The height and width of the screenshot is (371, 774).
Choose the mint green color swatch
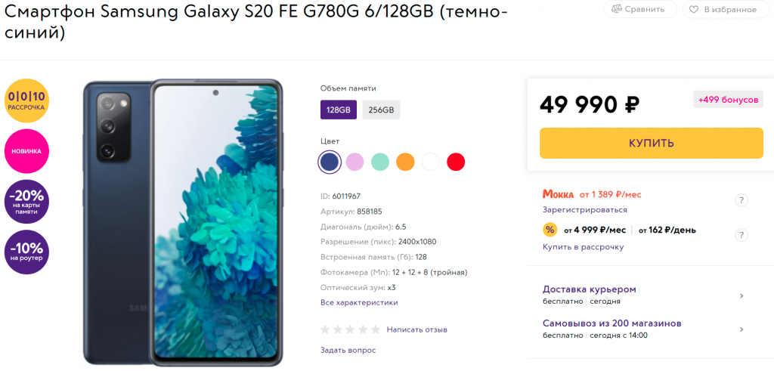[x=380, y=162]
